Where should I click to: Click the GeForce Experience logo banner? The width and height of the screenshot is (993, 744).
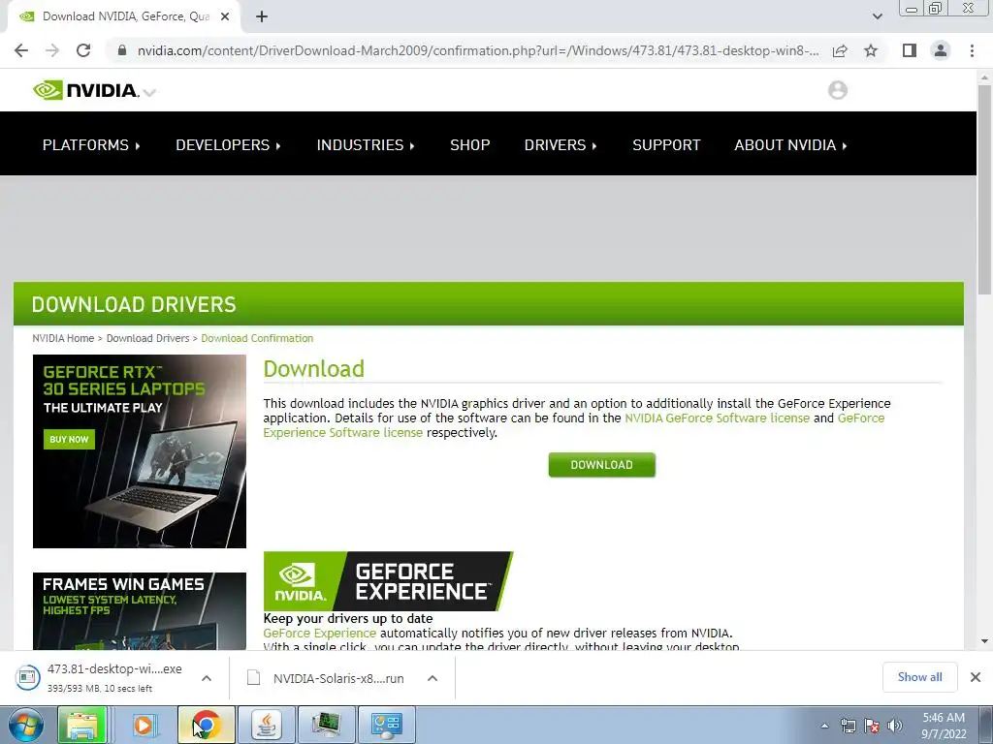(x=388, y=581)
